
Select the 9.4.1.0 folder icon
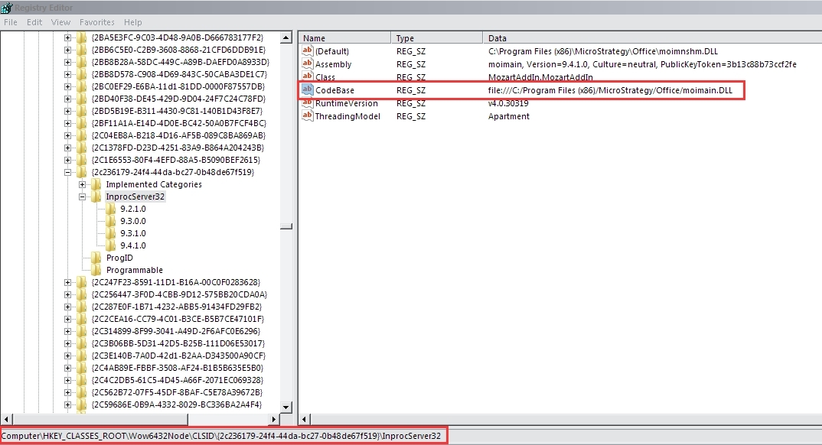click(112, 245)
